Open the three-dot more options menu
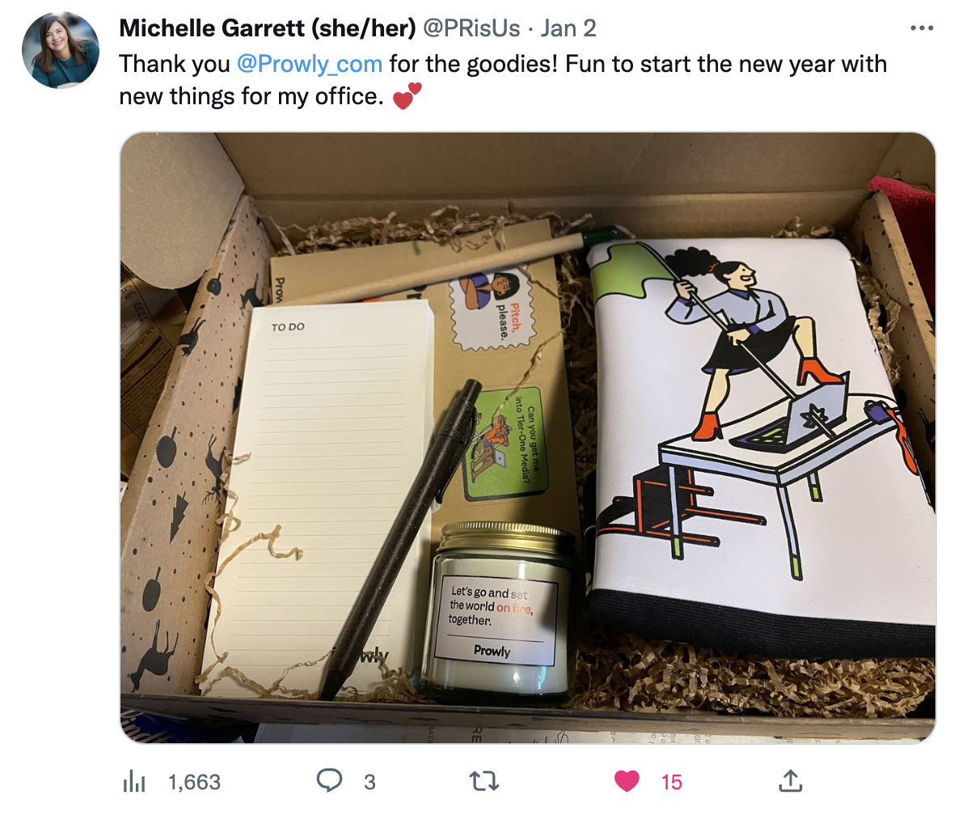The image size is (954, 816). click(921, 28)
